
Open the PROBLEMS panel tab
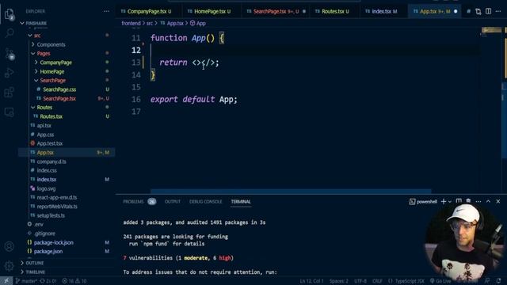point(139,202)
